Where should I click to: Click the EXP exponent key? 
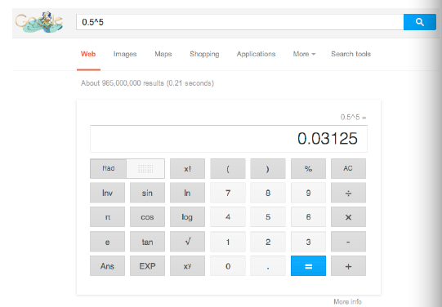pyautogui.click(x=147, y=266)
